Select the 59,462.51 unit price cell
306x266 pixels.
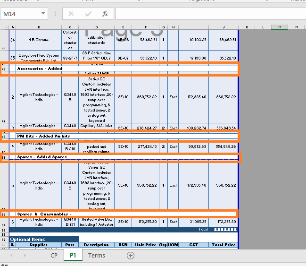click(146, 40)
